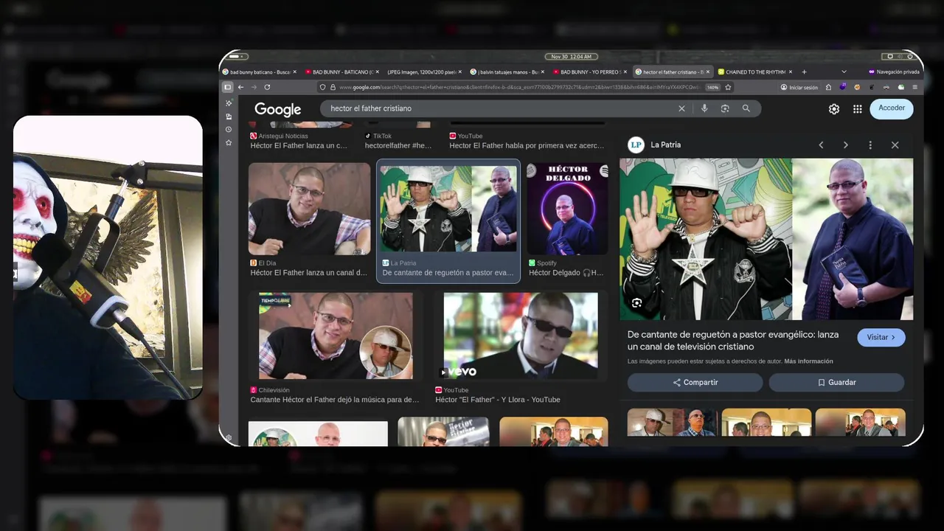Screen dimensions: 944x531
Task: Click 'De cantante de reguetón a pastor' title
Action: (x=733, y=340)
